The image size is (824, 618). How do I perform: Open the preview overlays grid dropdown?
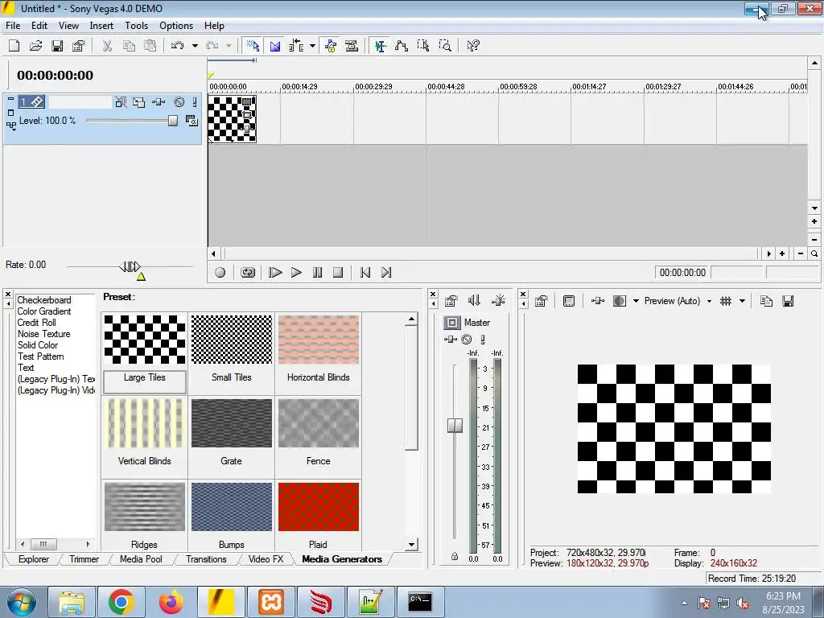click(741, 301)
